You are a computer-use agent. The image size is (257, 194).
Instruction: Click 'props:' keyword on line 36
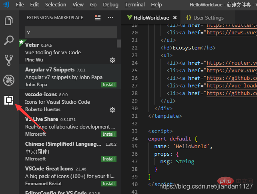tap(163, 154)
